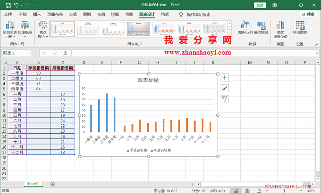The image size is (321, 194).
Task: Click the chart title 图表标题
Action: tap(148, 80)
